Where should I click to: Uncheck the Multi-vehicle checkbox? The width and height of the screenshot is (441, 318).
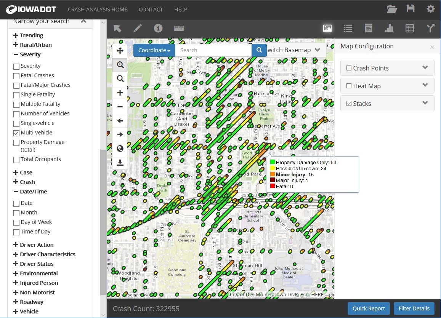(16, 133)
